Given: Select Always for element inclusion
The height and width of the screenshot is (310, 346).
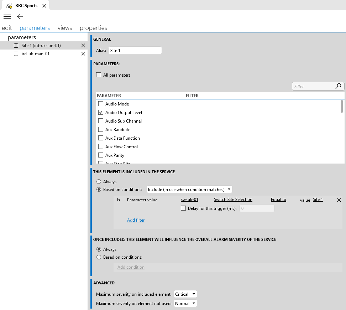Looking at the screenshot, I should (99, 182).
